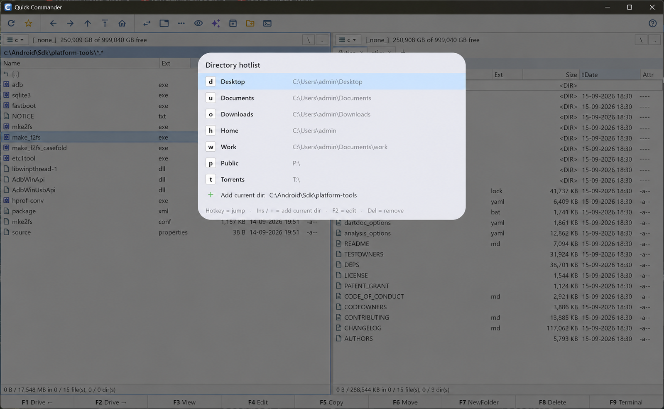Select Documents in the directory hotlist
This screenshot has height=409, width=664.
pyautogui.click(x=332, y=98)
